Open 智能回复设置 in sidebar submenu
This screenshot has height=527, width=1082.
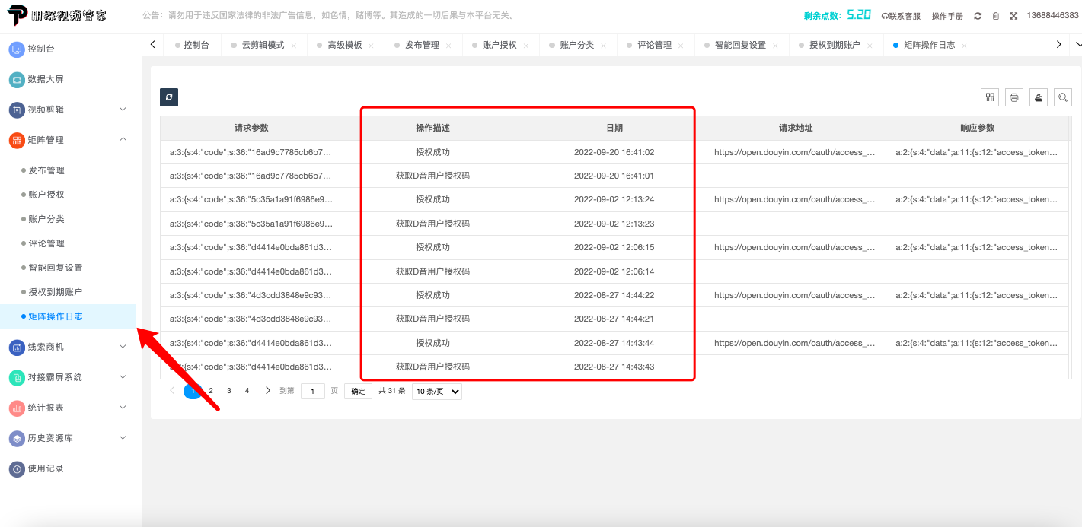click(x=56, y=268)
